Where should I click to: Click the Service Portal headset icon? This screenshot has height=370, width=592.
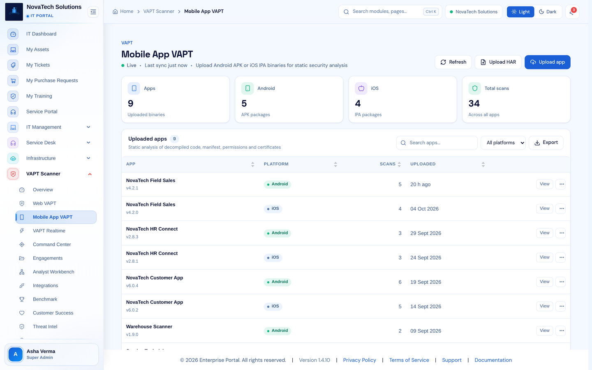[13, 112]
